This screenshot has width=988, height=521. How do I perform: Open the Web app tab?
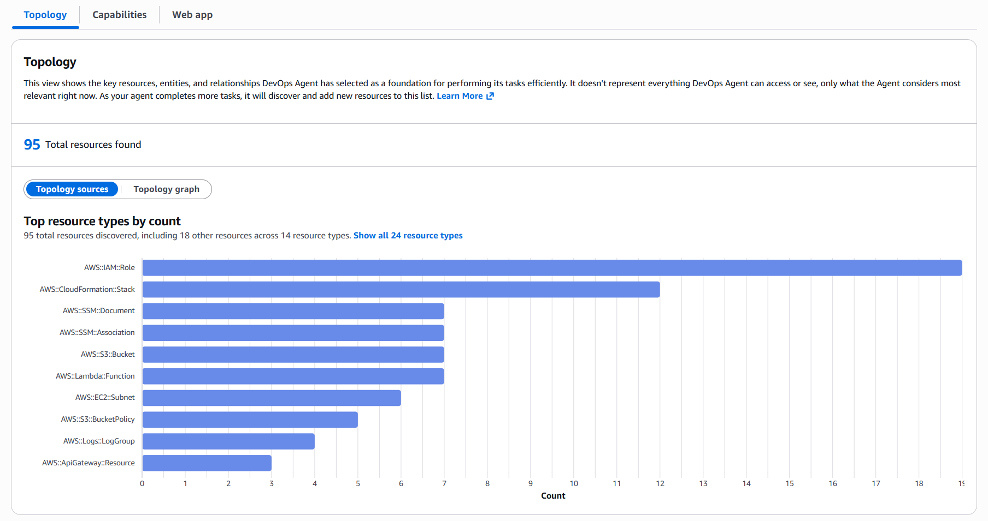pos(192,15)
